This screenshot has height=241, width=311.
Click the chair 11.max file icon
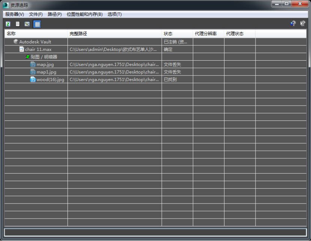point(22,49)
